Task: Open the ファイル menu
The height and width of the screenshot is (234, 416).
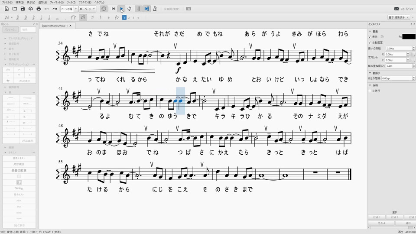Action: click(7, 3)
